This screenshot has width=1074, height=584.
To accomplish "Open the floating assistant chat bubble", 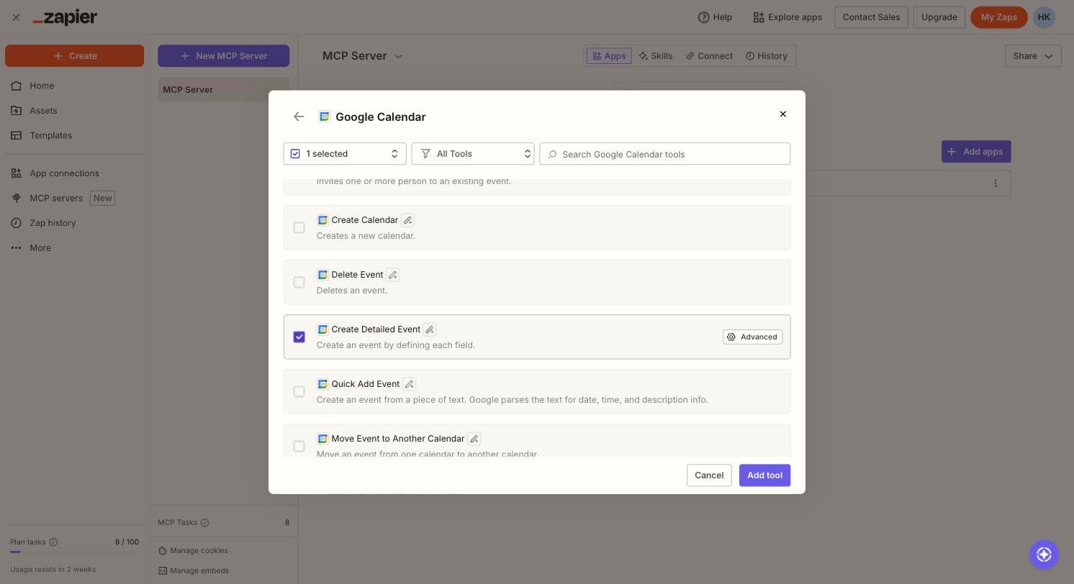I will (x=1044, y=555).
